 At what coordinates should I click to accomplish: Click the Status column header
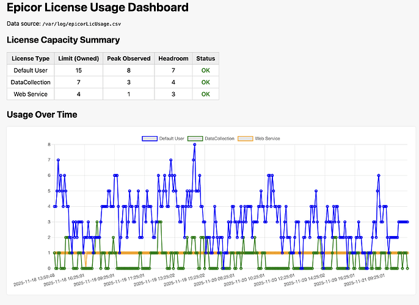(206, 59)
